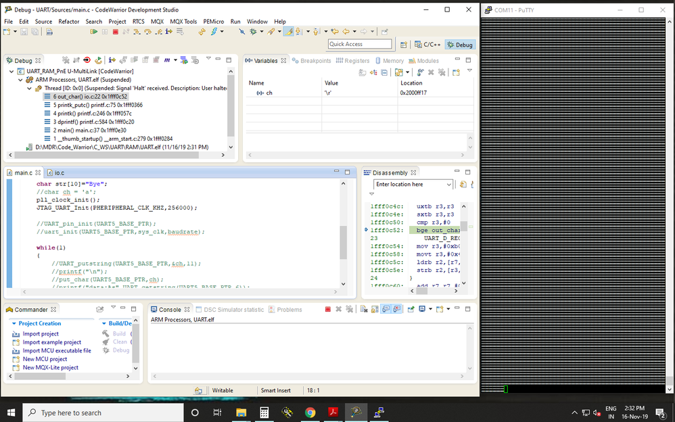
Task: Click the New MCU project link
Action: coord(45,359)
